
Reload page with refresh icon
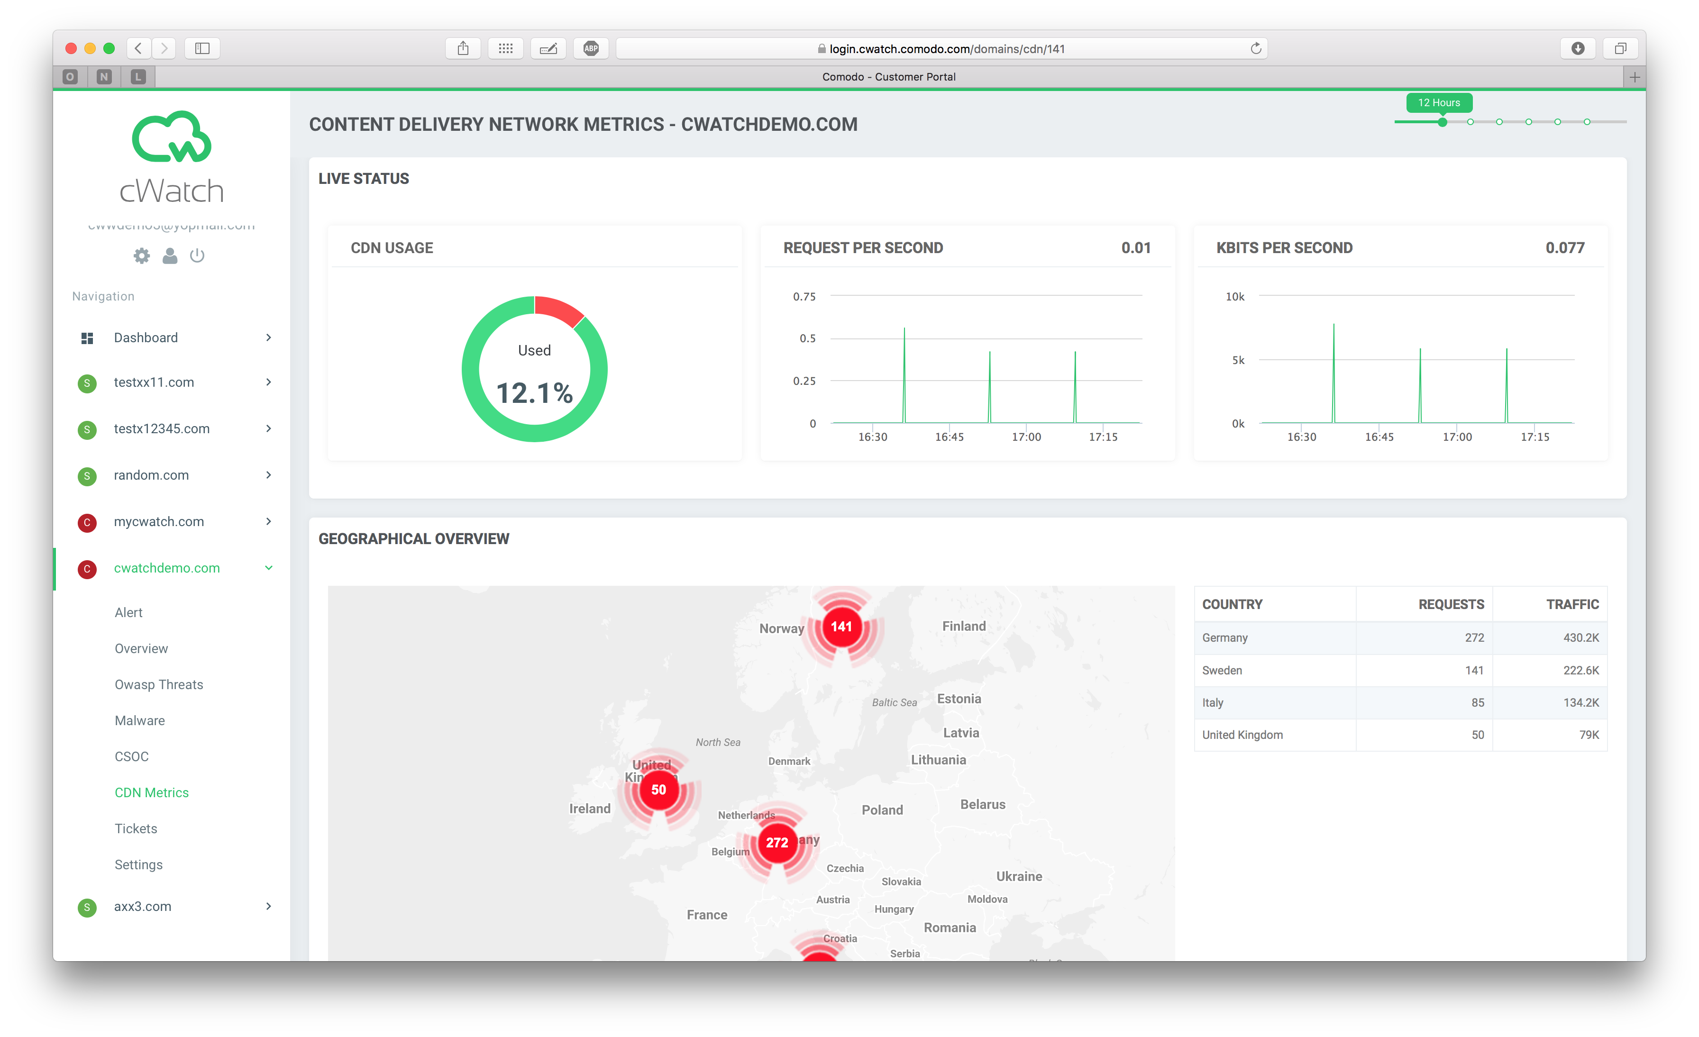click(1256, 48)
